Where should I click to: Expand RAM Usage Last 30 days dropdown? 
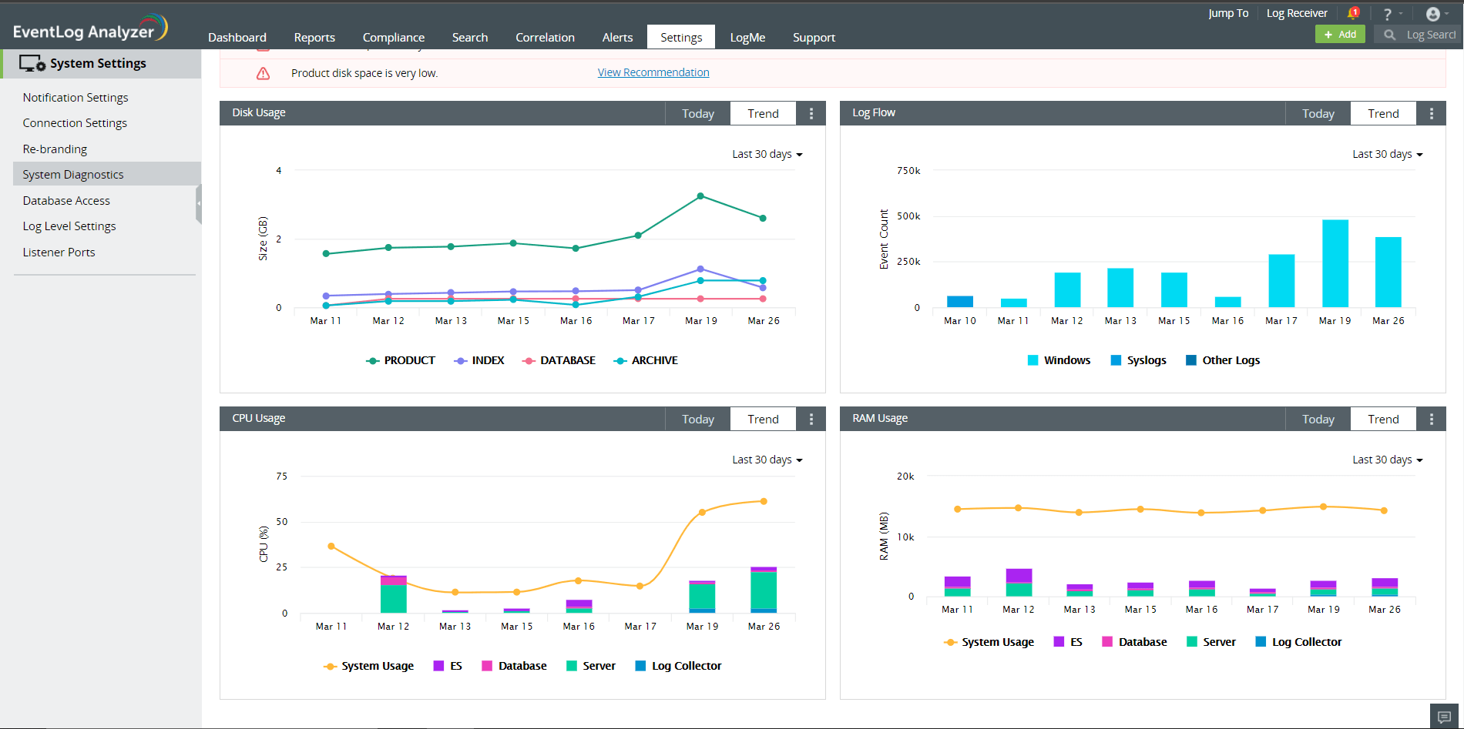1387,460
